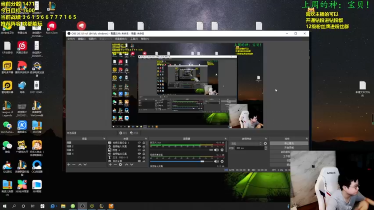
Task: Open scene transition properties gear
Action: (265, 144)
